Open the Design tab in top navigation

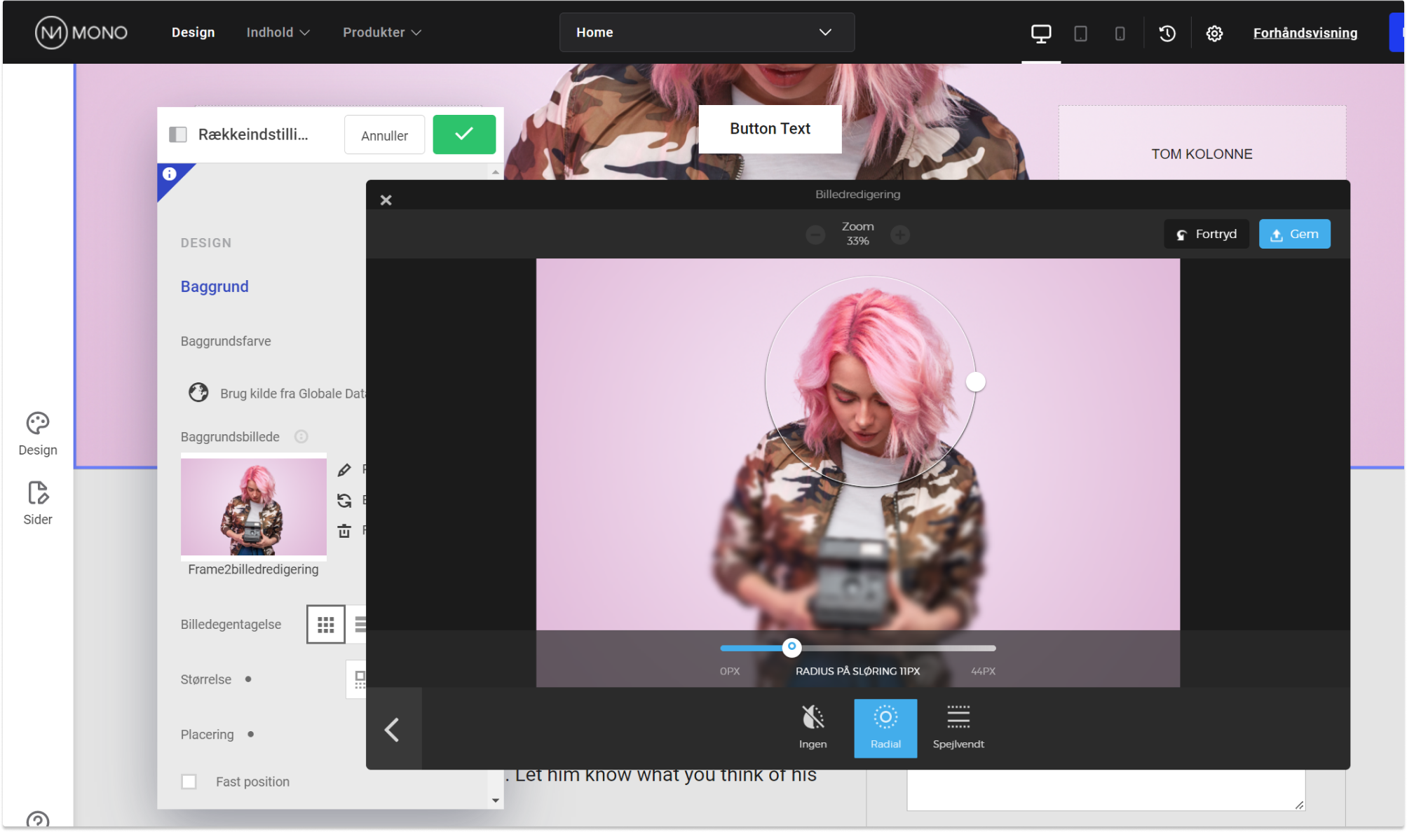point(193,32)
